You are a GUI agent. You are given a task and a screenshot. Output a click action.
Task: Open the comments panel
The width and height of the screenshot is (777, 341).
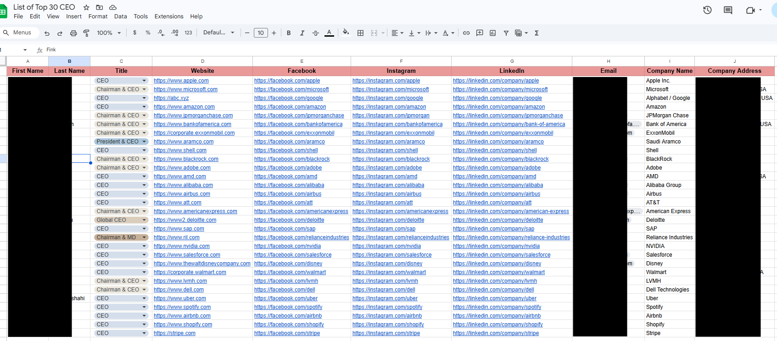(728, 10)
